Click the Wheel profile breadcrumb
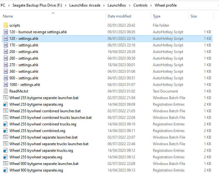 click(x=166, y=5)
